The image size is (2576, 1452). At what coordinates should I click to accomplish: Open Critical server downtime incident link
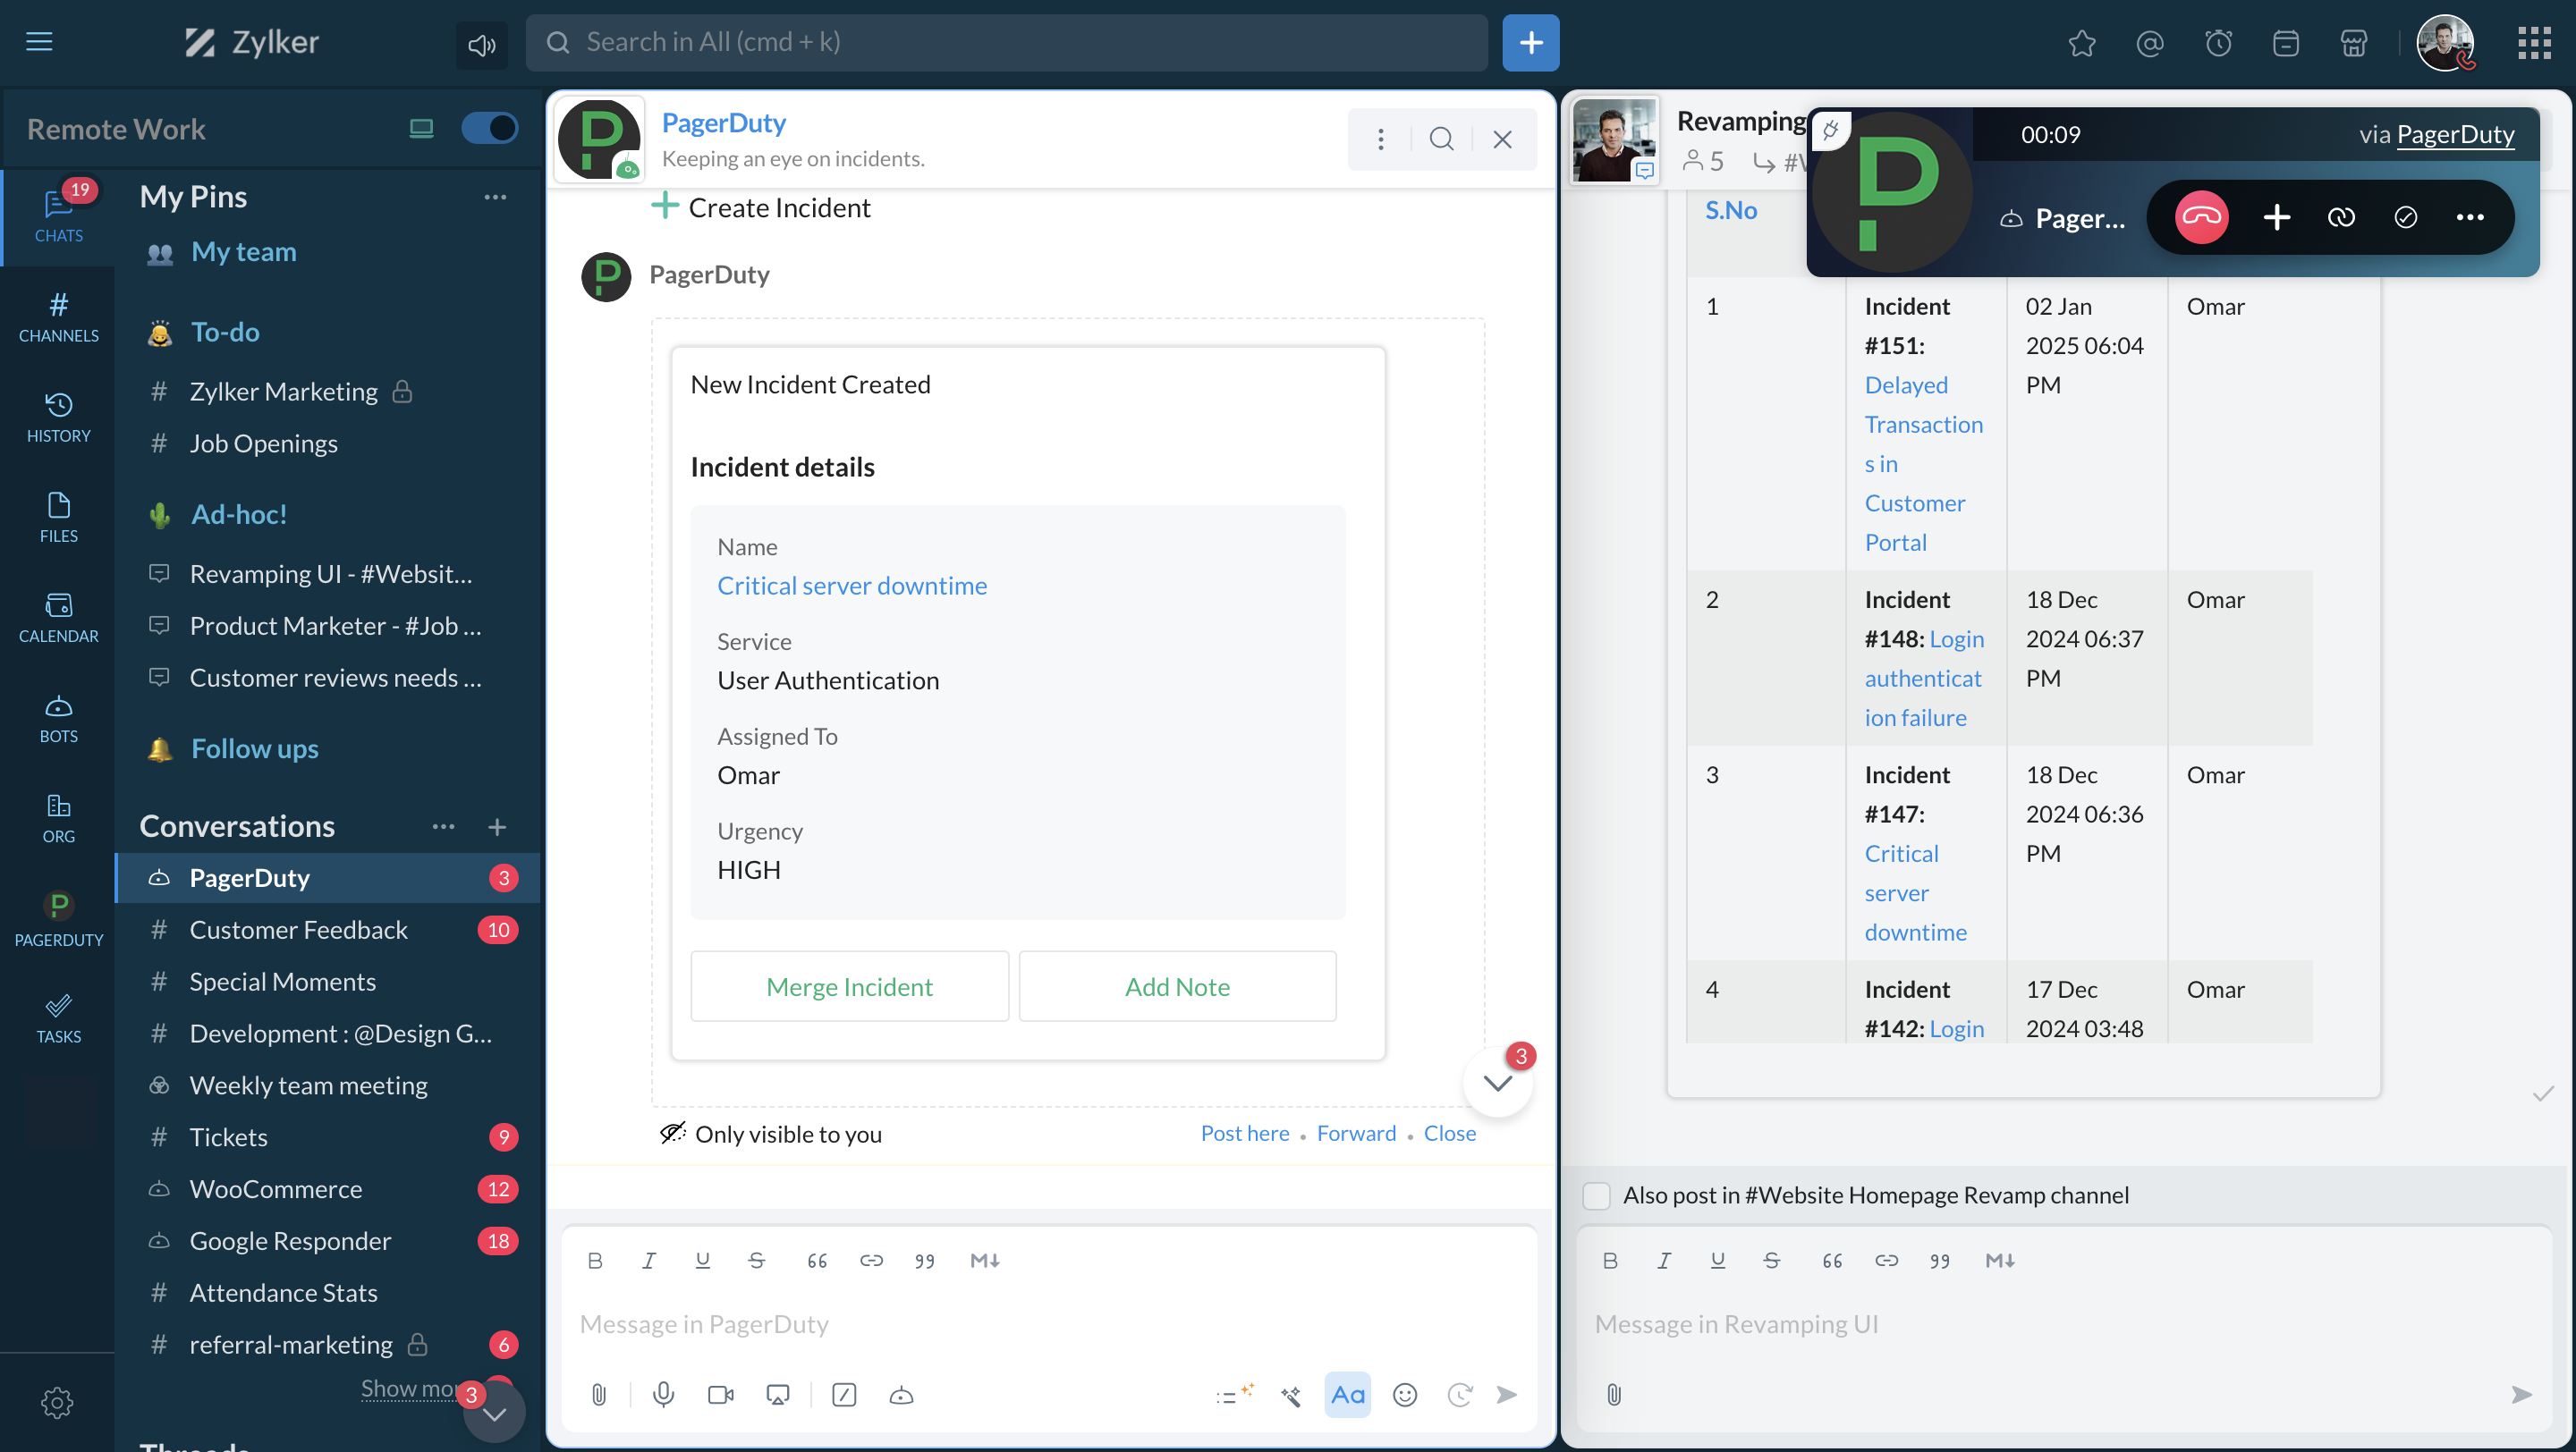click(x=852, y=586)
